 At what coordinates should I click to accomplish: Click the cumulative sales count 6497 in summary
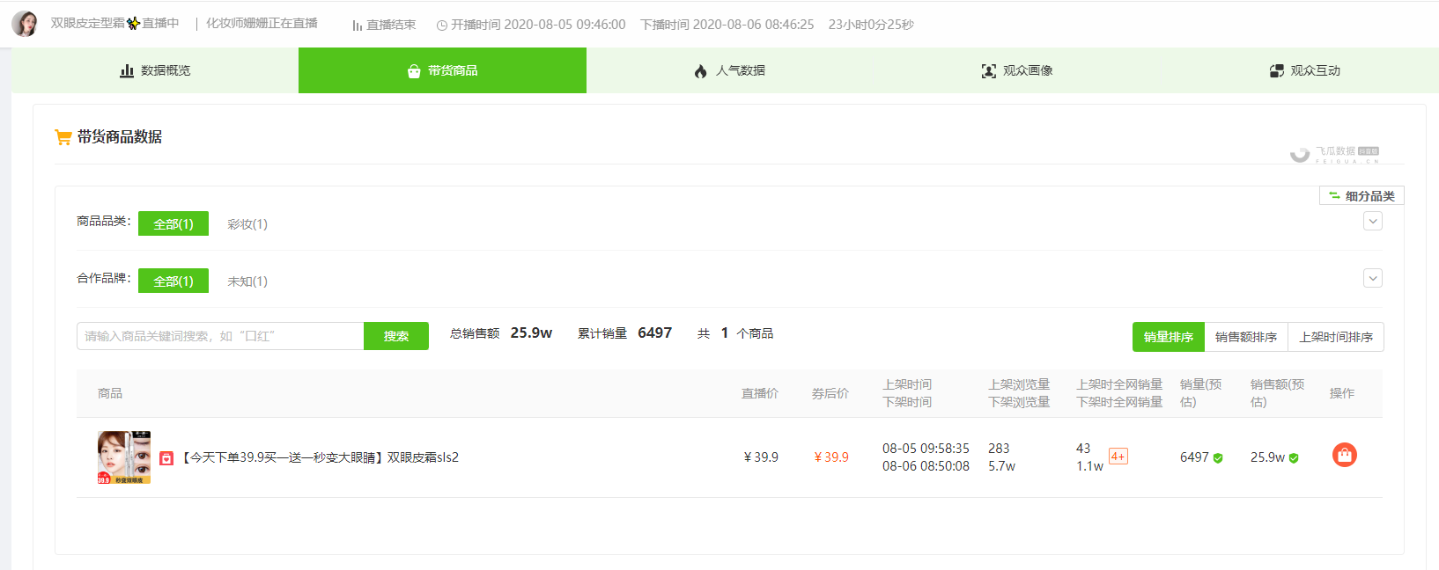tap(654, 333)
